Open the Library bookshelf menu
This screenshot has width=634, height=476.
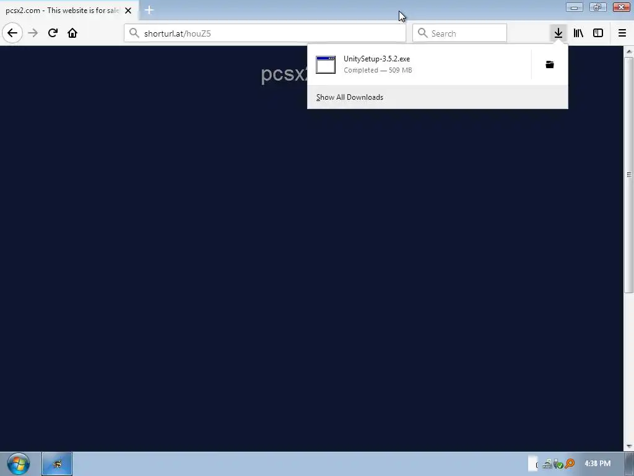(578, 33)
